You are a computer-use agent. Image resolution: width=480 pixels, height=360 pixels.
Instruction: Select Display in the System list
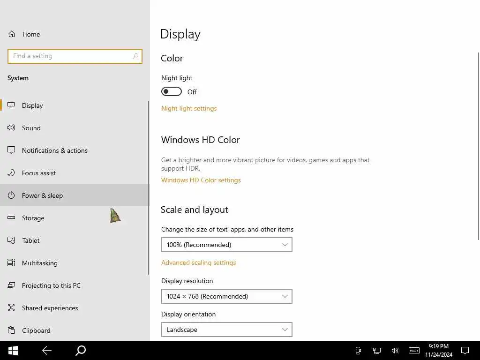click(x=75, y=105)
